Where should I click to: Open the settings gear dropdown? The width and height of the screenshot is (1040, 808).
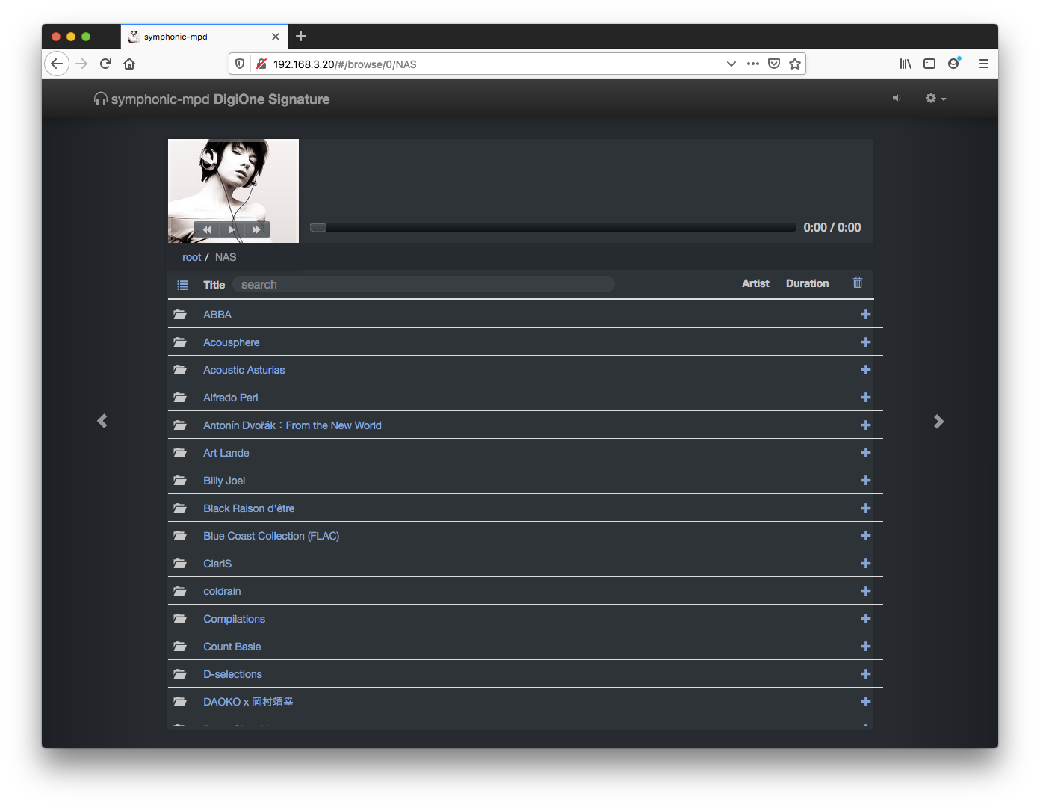[935, 99]
